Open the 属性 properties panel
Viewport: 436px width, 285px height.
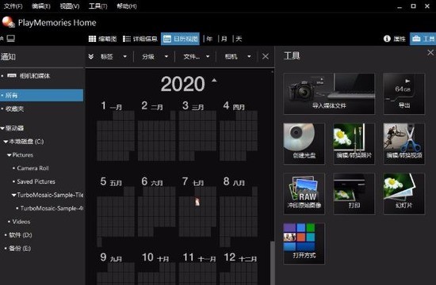(x=394, y=39)
